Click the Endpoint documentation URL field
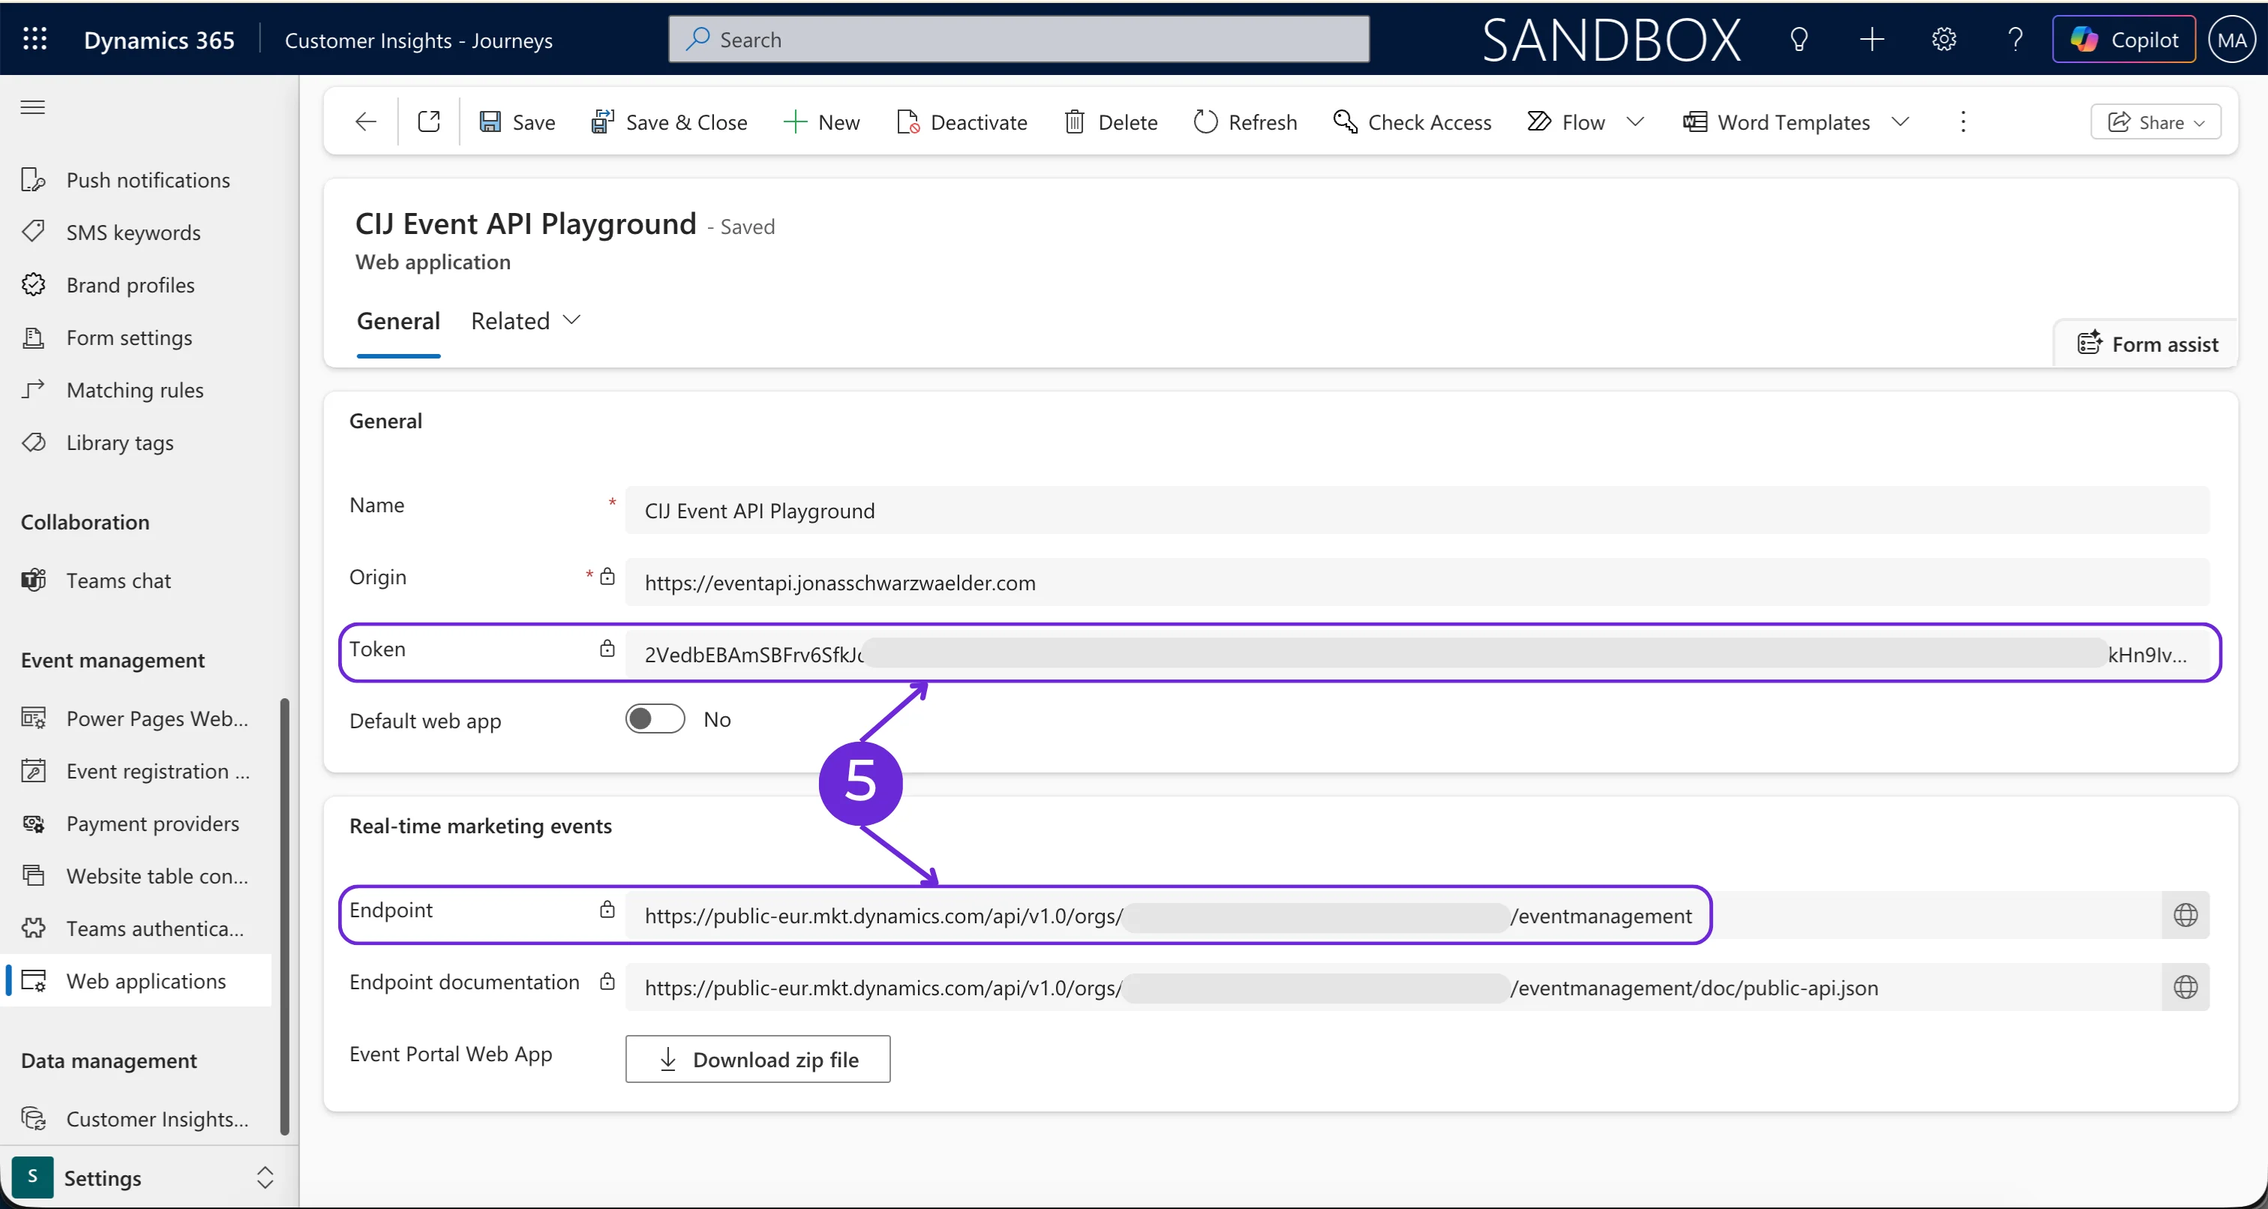Viewport: 2268px width, 1209px height. click(1393, 987)
